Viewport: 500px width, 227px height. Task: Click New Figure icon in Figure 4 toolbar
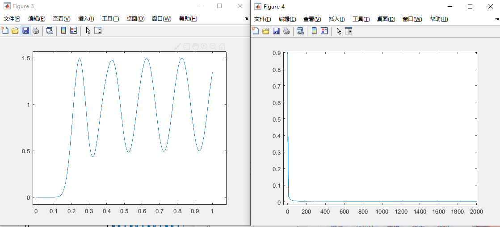point(255,30)
